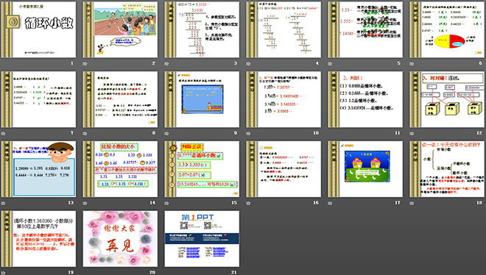Open slide 21 with the 第1PPT logo
The image size is (486, 275).
(202, 239)
